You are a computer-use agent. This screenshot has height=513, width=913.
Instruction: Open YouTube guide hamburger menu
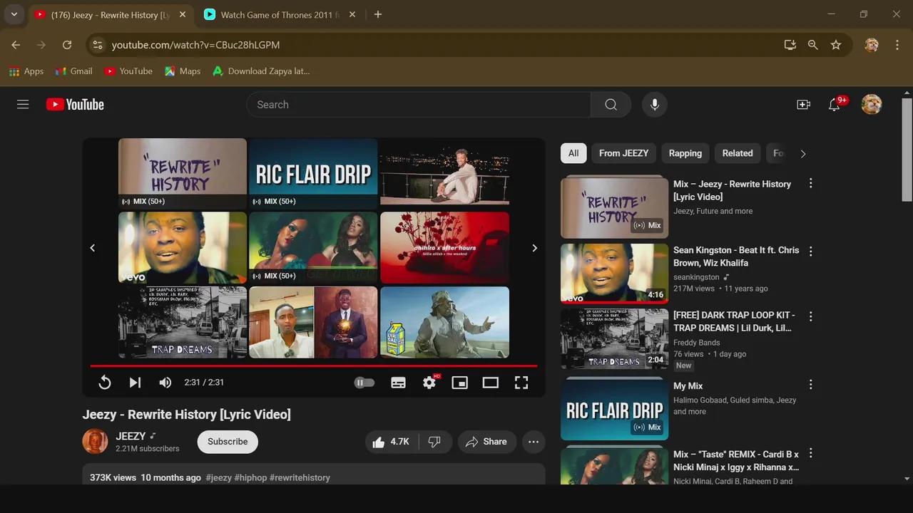(23, 105)
